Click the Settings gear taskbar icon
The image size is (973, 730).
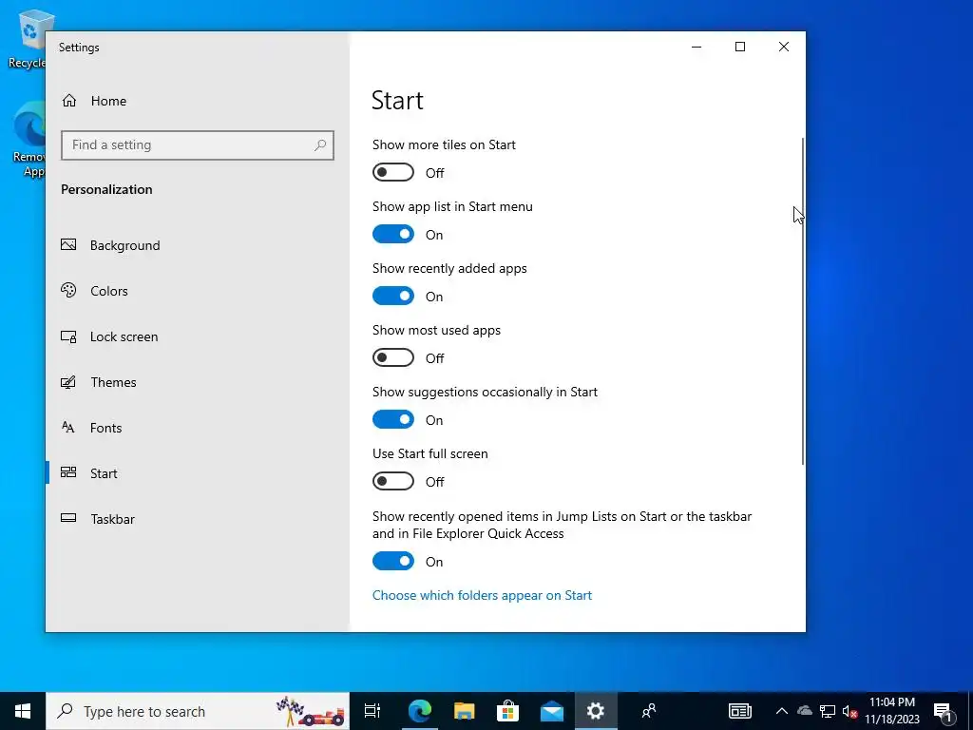[x=595, y=711]
